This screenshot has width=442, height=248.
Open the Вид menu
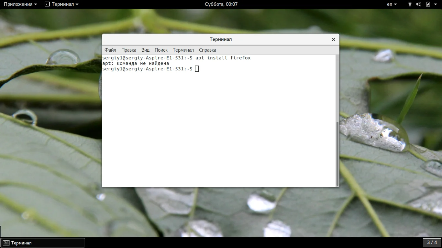pyautogui.click(x=146, y=50)
